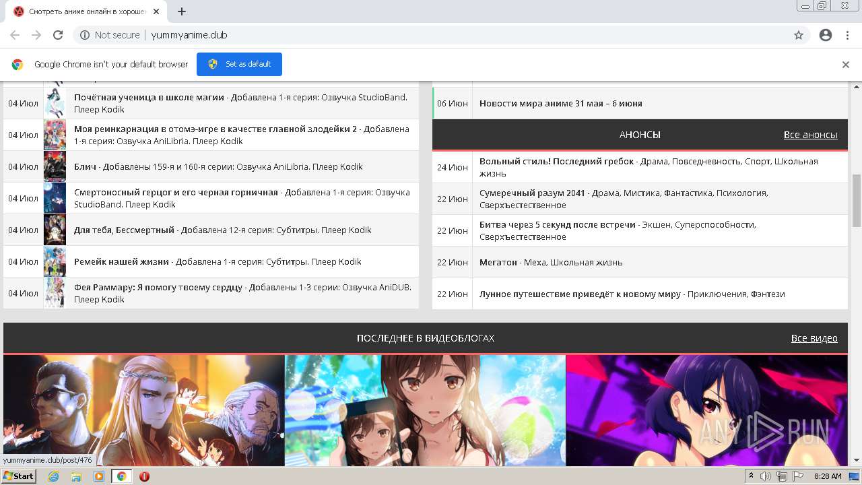
Task: Click the ПОСЛЕДНЕЕ В ВИДЕОБЛОГАХ header
Action: [x=426, y=338]
